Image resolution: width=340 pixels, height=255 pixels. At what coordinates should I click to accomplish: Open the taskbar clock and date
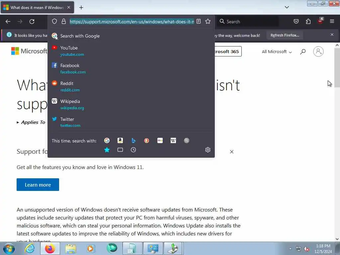323,249
